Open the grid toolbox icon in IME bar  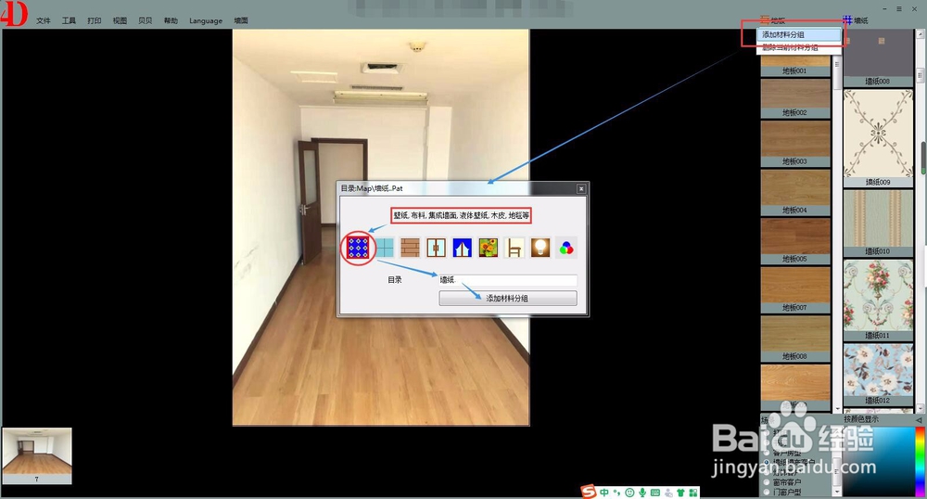click(x=692, y=492)
